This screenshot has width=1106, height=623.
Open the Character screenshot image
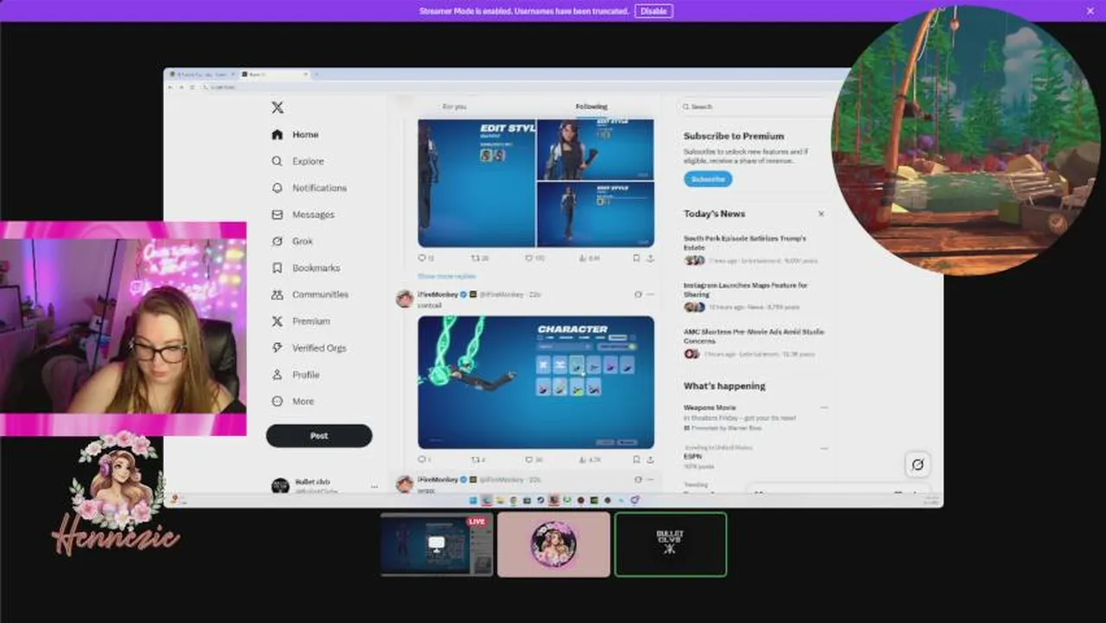click(536, 382)
